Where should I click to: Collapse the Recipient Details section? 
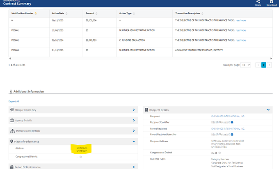pos(268,110)
